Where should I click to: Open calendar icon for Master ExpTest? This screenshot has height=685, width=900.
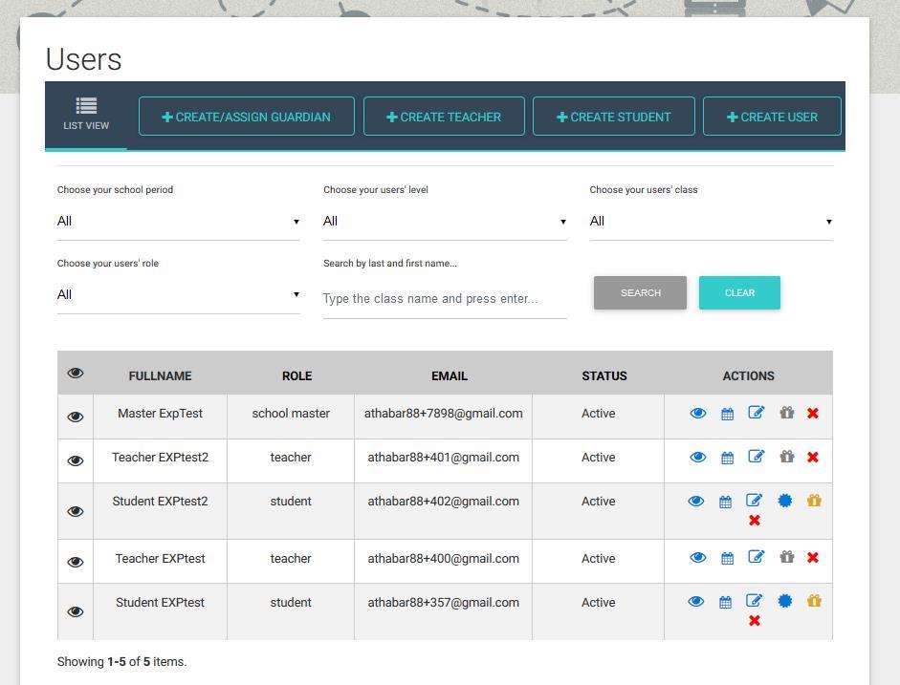(727, 414)
